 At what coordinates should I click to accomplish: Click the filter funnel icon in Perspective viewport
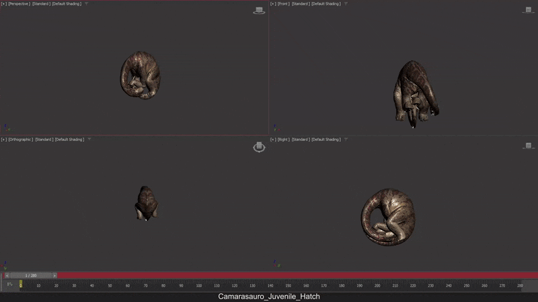pyautogui.click(x=86, y=4)
